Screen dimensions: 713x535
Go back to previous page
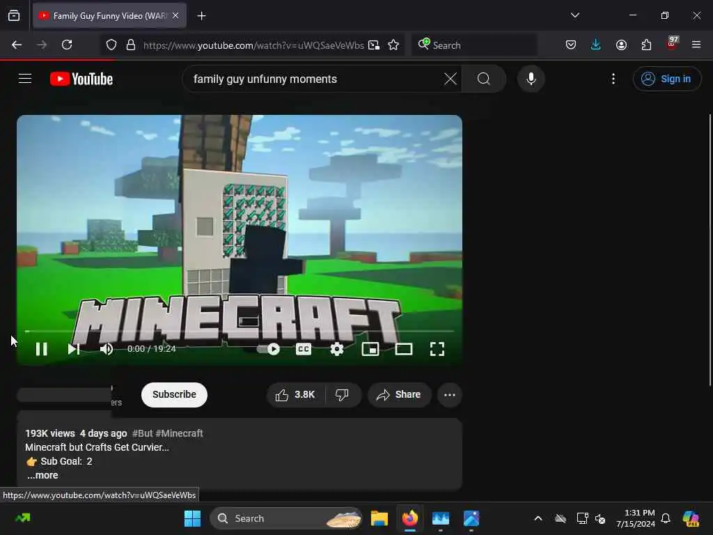[x=17, y=45]
